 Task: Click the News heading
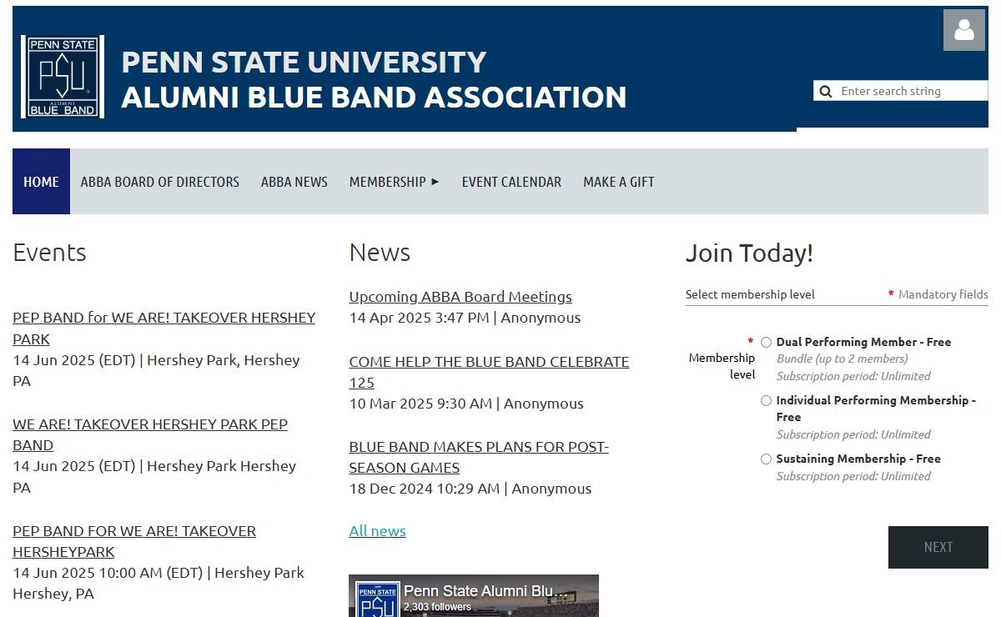[380, 253]
